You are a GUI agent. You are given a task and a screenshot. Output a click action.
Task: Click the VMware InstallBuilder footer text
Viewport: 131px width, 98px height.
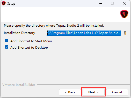19,85
